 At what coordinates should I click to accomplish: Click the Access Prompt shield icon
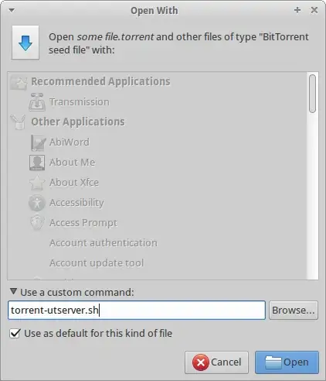pos(37,222)
